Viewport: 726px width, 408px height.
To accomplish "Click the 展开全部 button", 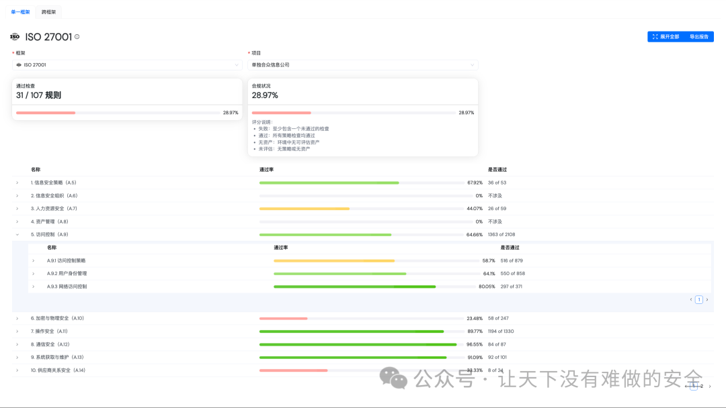I will pyautogui.click(x=665, y=37).
